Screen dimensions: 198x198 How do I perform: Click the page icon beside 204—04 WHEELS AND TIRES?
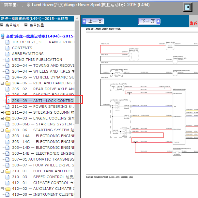click(8, 71)
